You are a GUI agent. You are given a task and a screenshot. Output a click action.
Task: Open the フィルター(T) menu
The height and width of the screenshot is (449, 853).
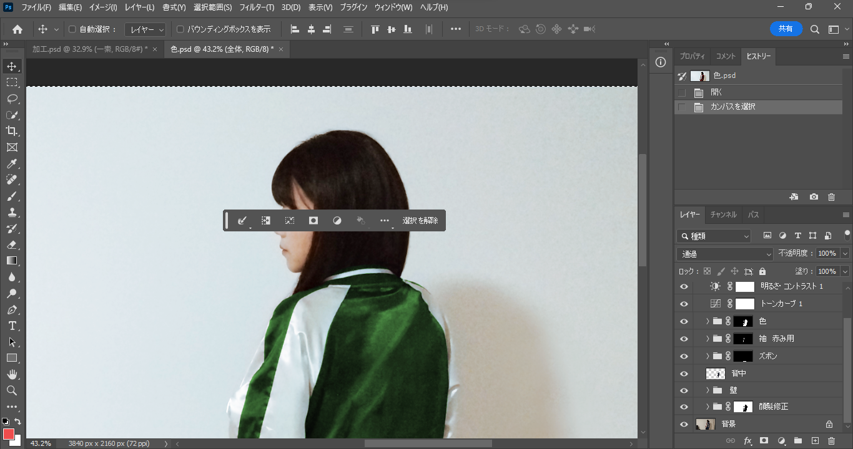257,7
